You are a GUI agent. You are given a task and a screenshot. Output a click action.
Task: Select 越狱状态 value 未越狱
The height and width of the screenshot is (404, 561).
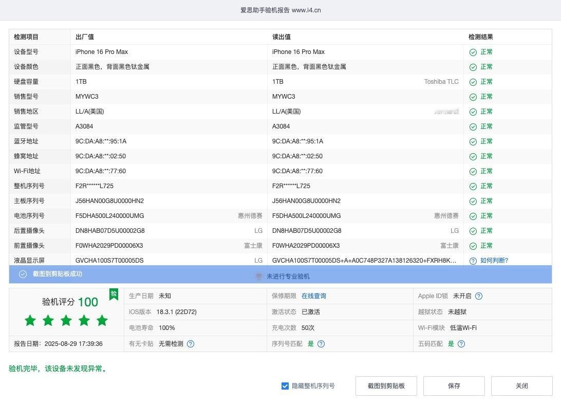coord(457,312)
